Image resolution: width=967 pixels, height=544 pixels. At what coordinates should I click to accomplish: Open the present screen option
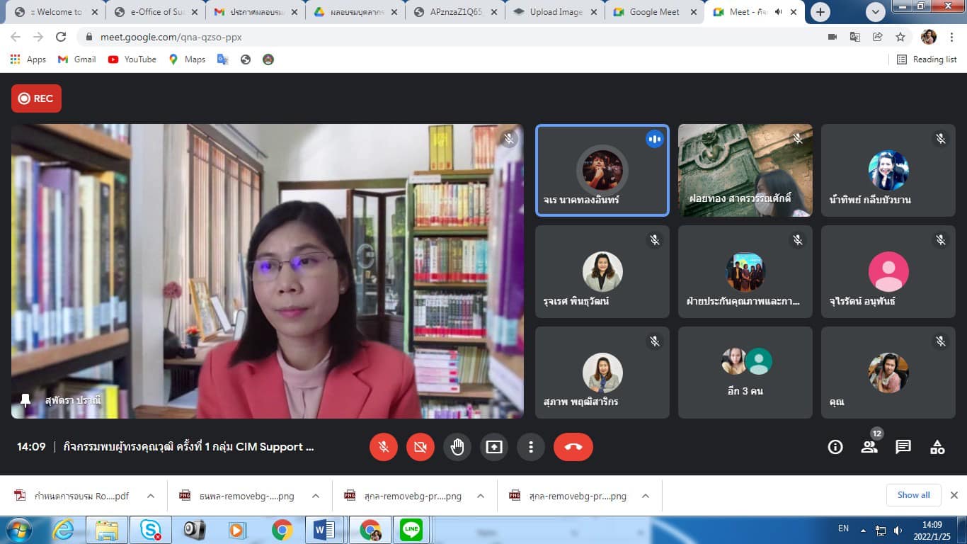pyautogui.click(x=493, y=447)
